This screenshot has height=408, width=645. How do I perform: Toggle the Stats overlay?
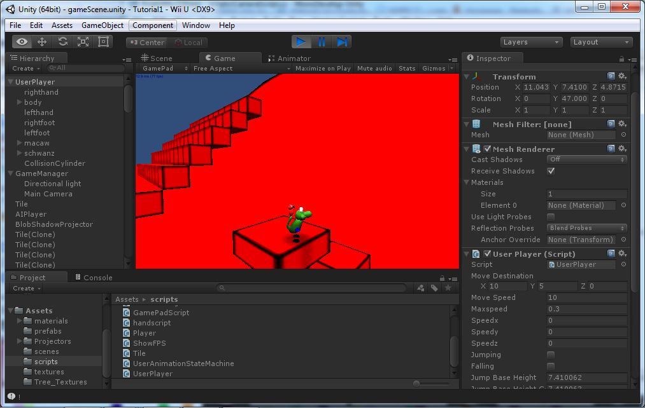coord(407,69)
